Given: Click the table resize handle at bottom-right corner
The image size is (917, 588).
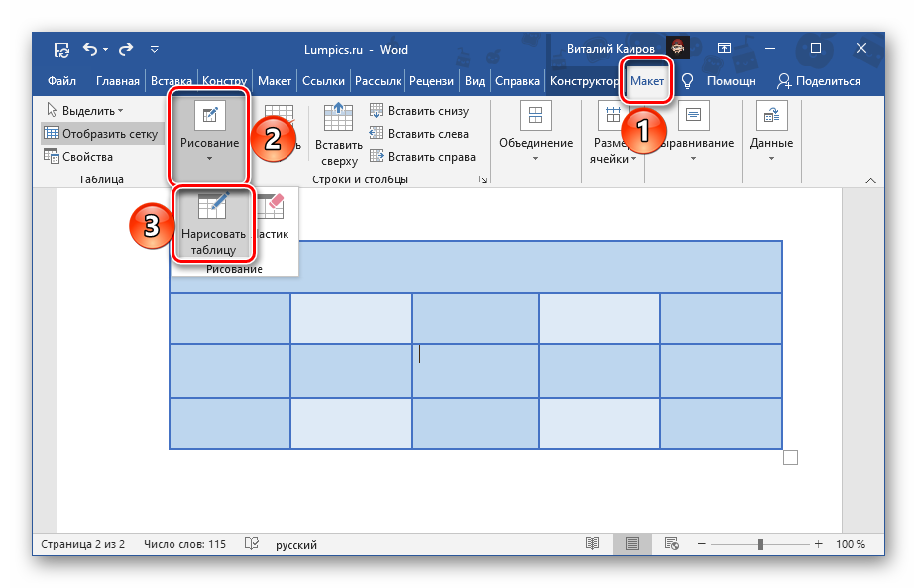Looking at the screenshot, I should pos(790,457).
